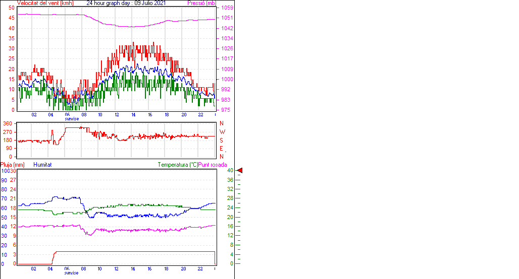This screenshot has height=279, width=519.
Task: Select the "Pluja (mm)" legend label
Action: point(13,165)
